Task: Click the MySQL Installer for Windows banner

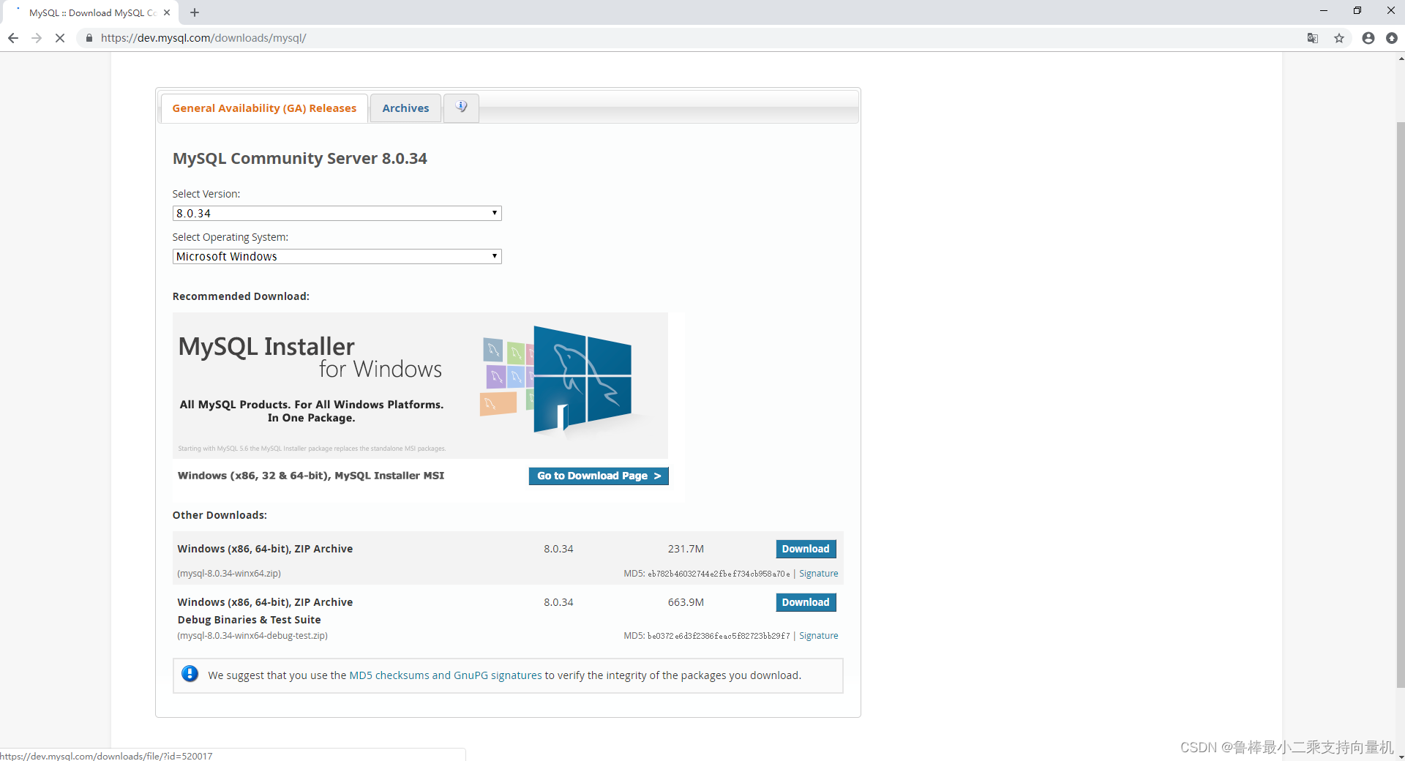Action: (x=420, y=386)
